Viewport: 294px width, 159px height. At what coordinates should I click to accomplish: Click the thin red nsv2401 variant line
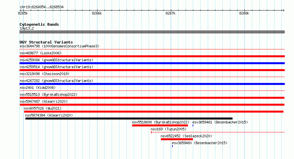(152, 91)
